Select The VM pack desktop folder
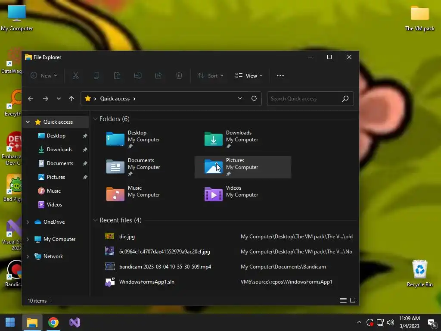The height and width of the screenshot is (331, 441). pyautogui.click(x=419, y=18)
